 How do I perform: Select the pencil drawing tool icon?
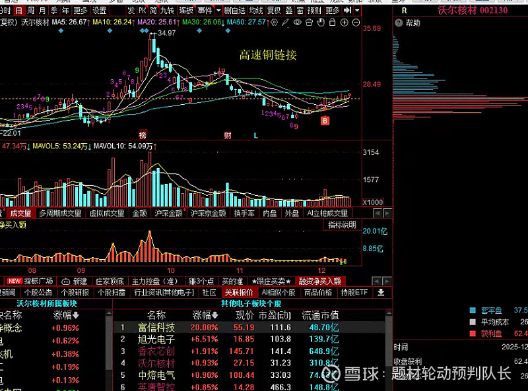pos(286,22)
